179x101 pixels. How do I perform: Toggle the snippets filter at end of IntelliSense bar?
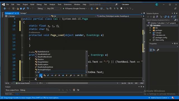[x=86, y=75]
